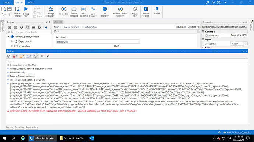Collapse the Input properties section

203,39
